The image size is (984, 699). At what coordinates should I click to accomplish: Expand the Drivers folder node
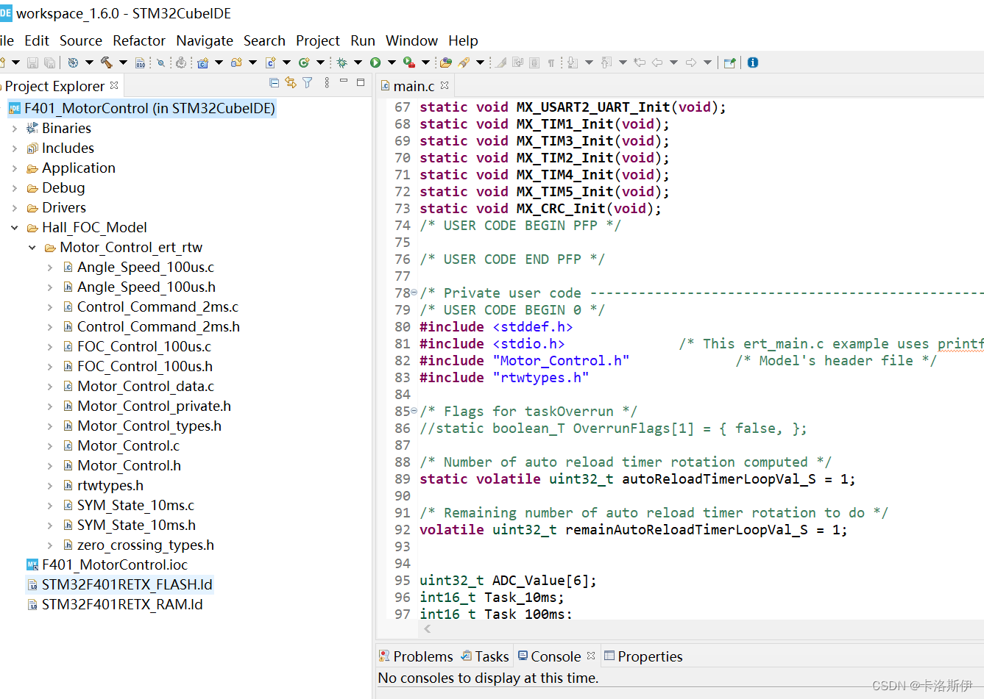pos(15,208)
